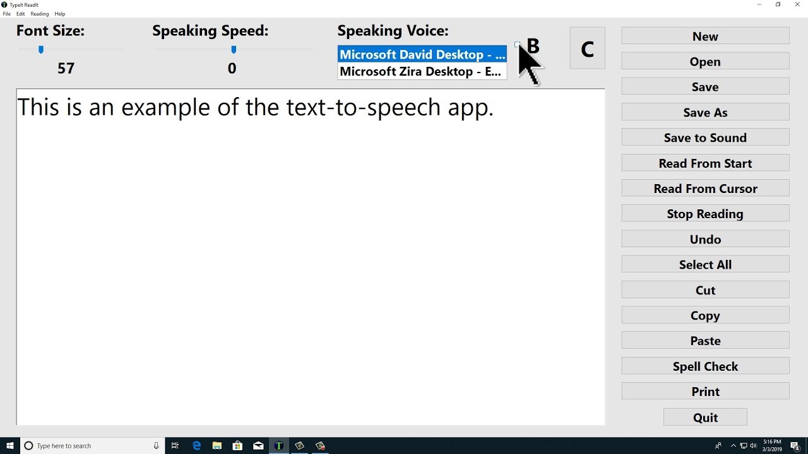Click Save to Sound button
Screen dimensions: 808x454
click(x=705, y=137)
